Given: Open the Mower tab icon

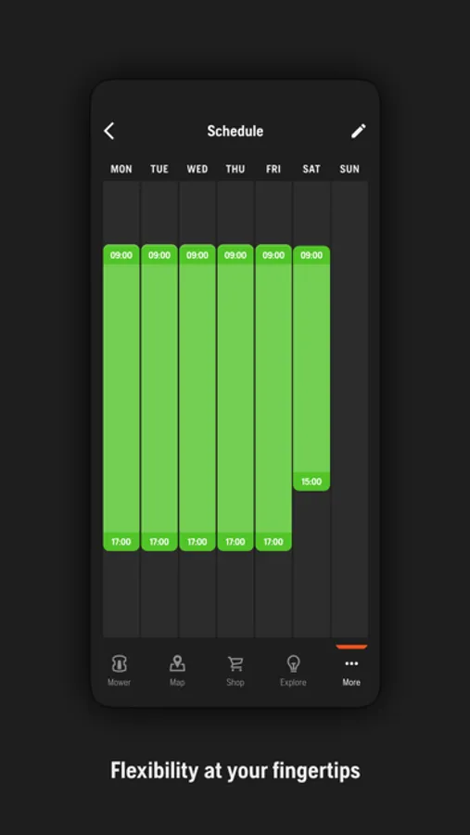Looking at the screenshot, I should (x=119, y=663).
